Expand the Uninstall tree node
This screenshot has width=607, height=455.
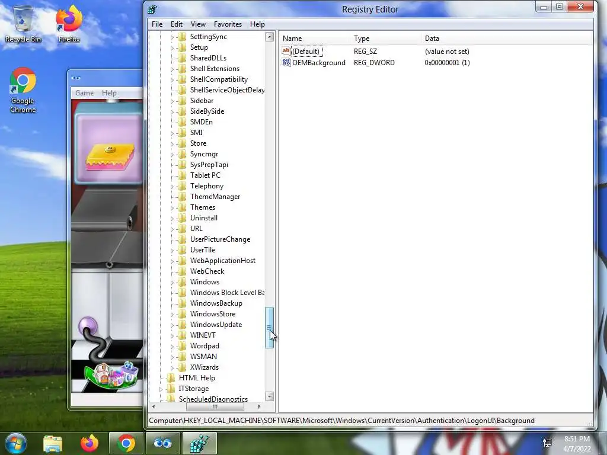(172, 219)
